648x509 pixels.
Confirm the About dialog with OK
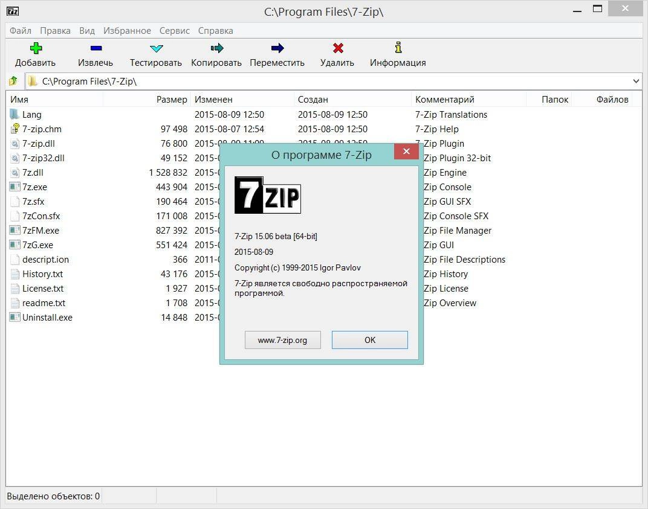click(x=370, y=340)
